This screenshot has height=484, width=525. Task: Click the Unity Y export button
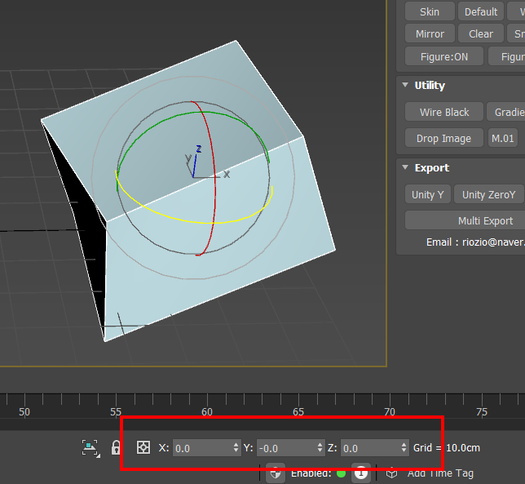[427, 194]
